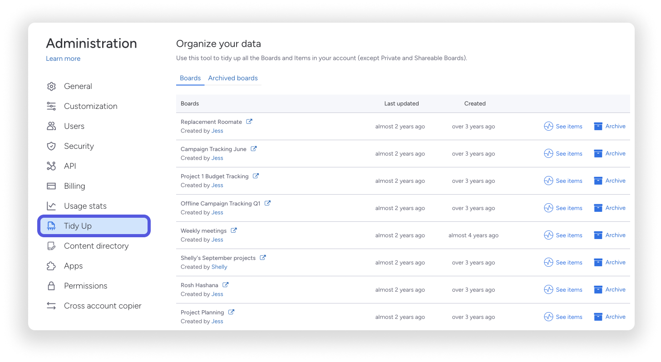Select the Boards tab
661x362 pixels.
pos(190,78)
